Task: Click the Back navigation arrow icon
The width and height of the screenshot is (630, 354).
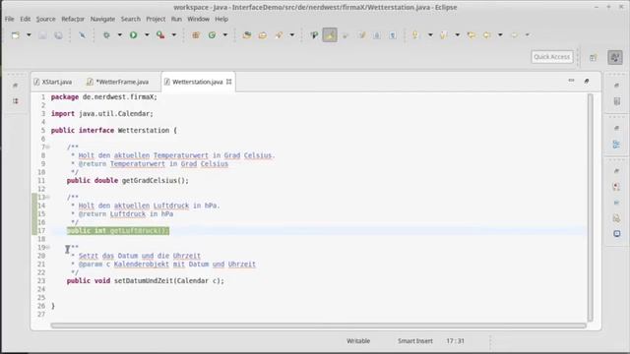Action: (487, 35)
